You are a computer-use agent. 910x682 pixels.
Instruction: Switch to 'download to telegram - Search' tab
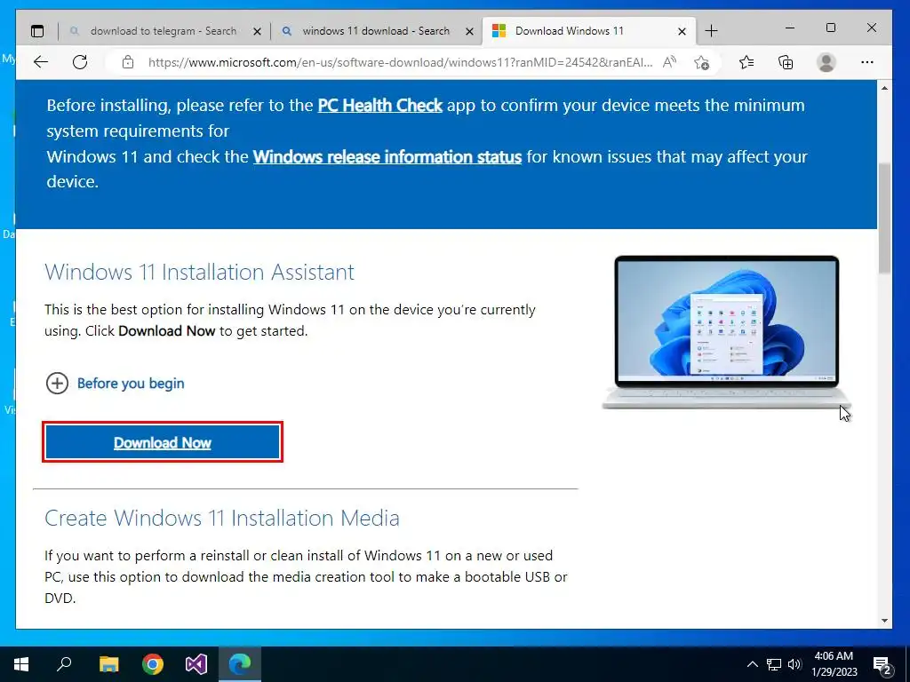(x=164, y=31)
